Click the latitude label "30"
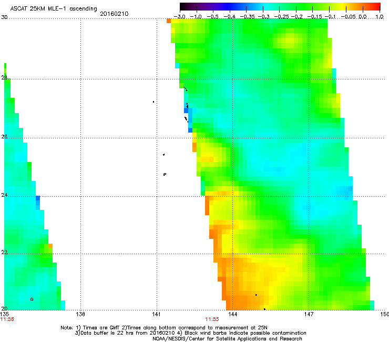389x342 pixels. coord(4,17)
